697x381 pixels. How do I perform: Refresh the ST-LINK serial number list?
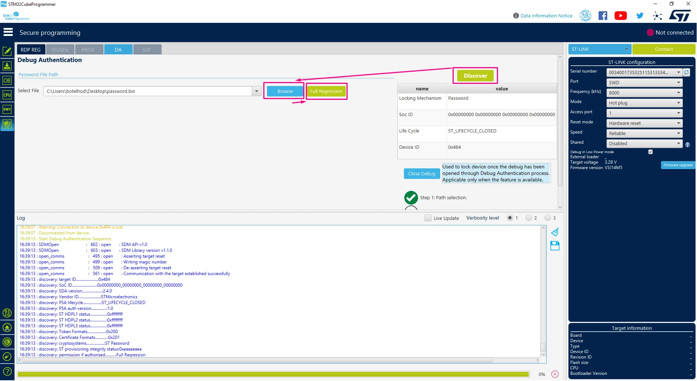coord(686,72)
